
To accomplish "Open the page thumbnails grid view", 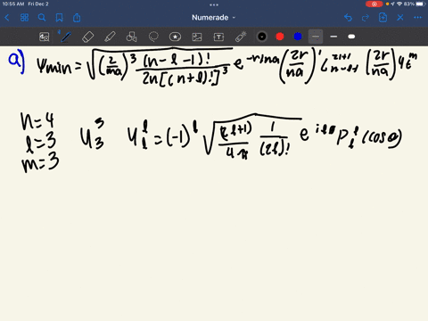I will [24, 18].
